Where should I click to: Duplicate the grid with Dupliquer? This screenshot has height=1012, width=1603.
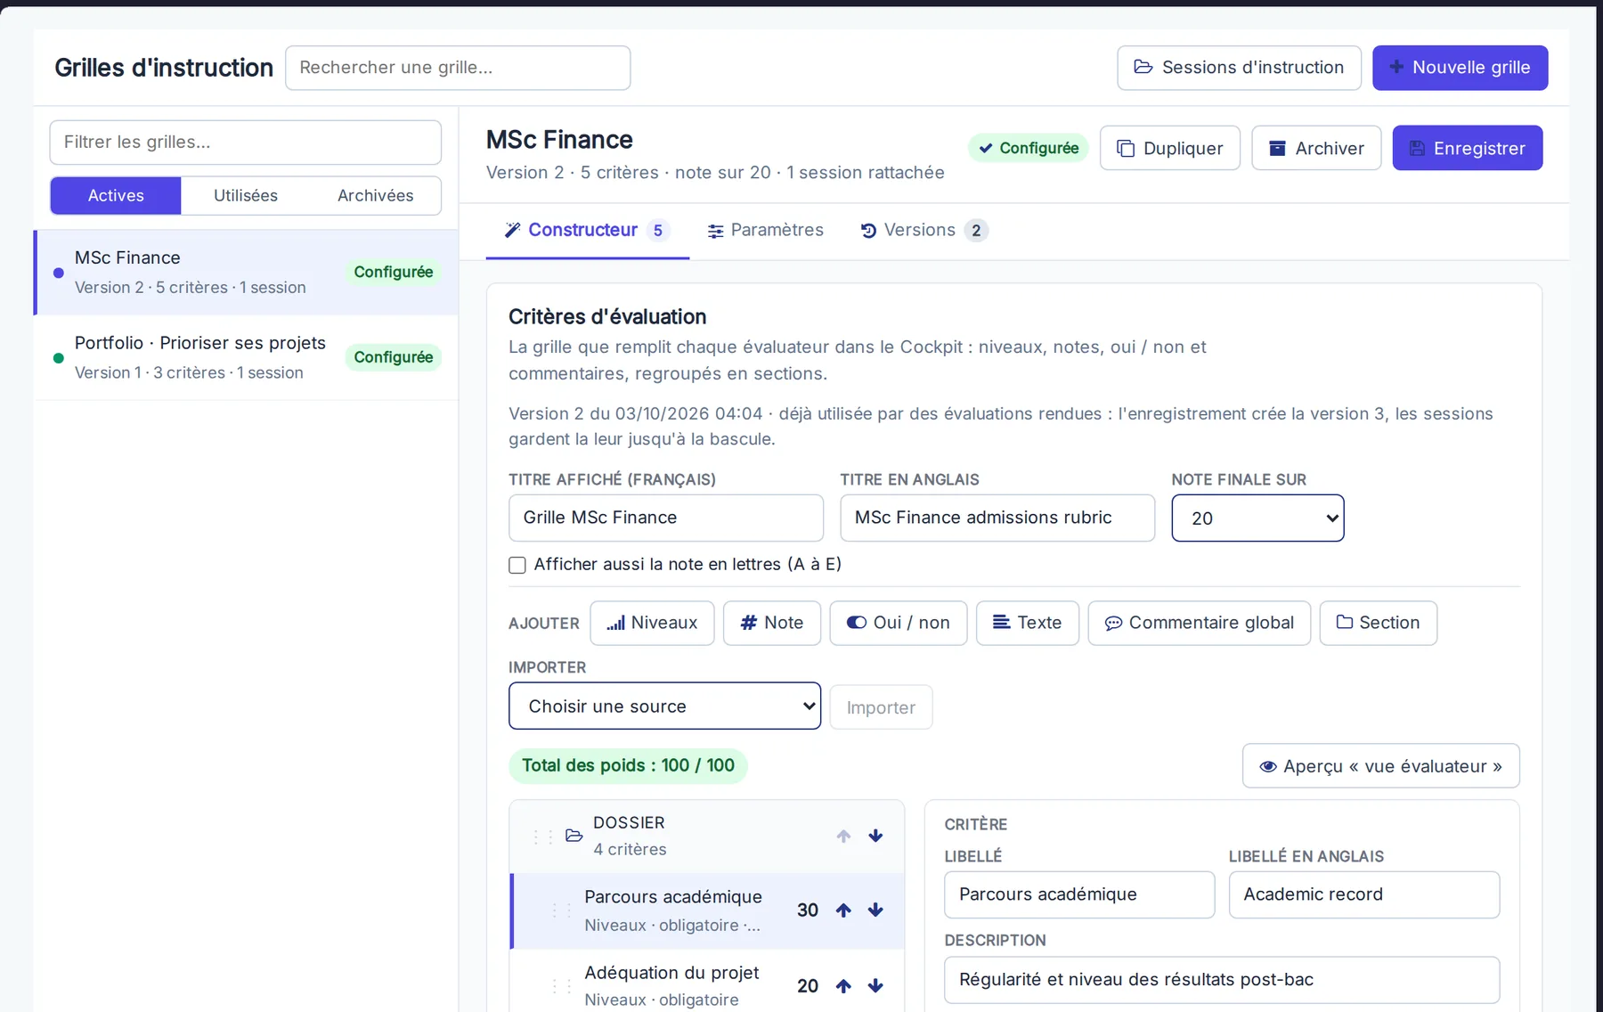tap(1170, 148)
